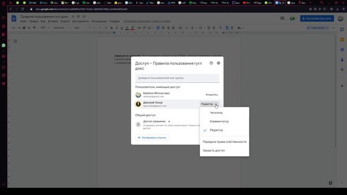Focus the add users or groups field
The width and height of the screenshot is (347, 195).
[x=177, y=78]
